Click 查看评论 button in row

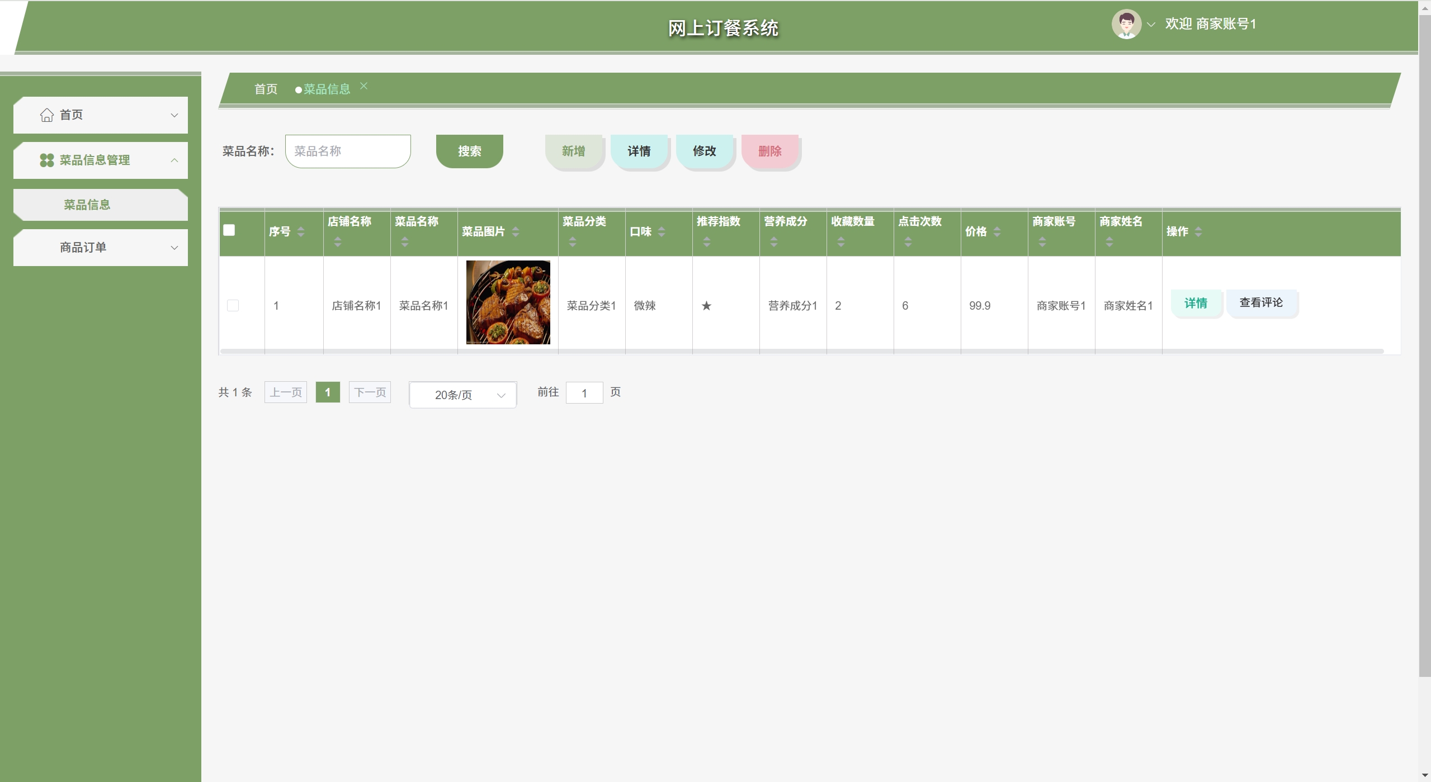coord(1261,303)
